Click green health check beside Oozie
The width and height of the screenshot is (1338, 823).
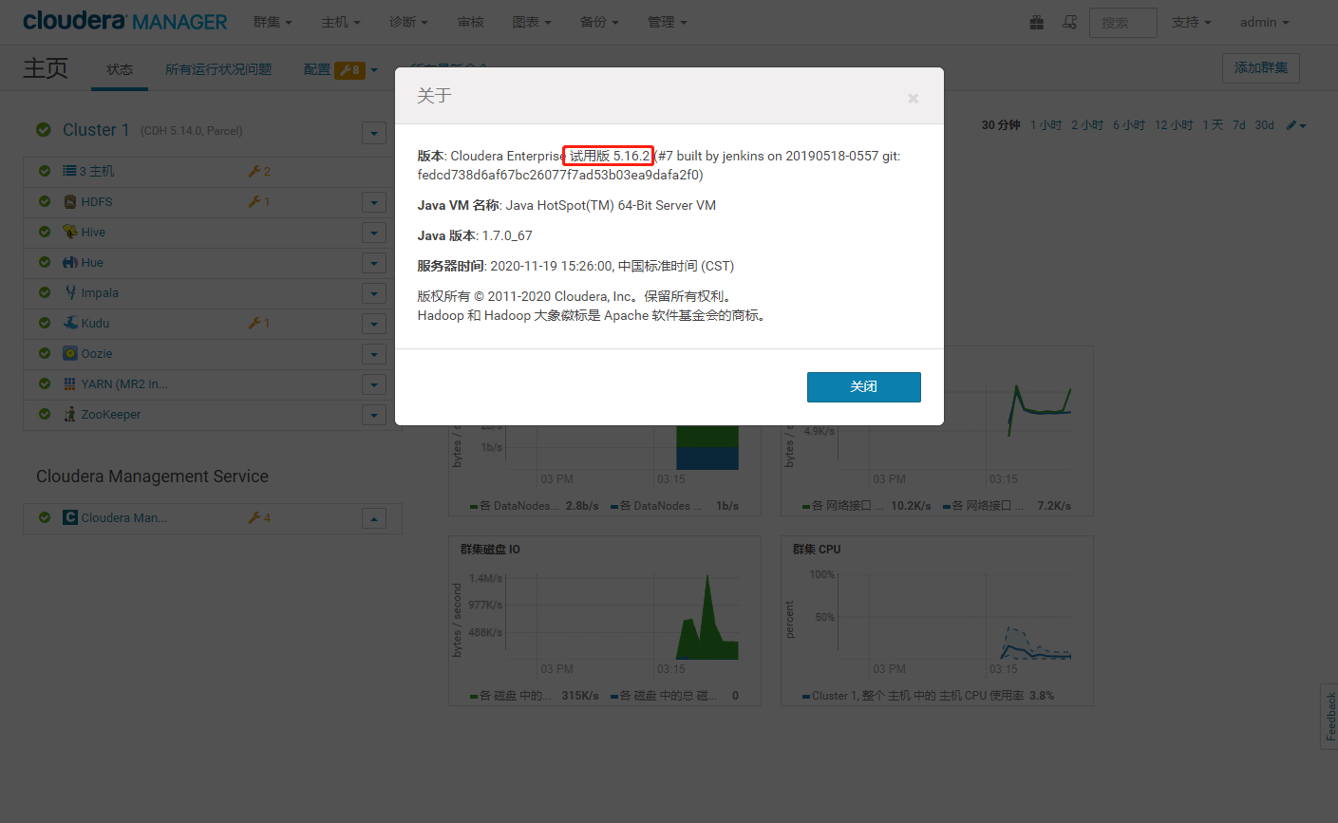tap(45, 353)
